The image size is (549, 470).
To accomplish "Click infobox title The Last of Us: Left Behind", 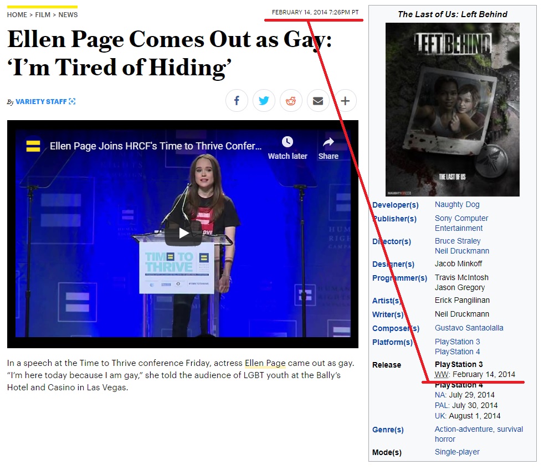I will tap(453, 14).
